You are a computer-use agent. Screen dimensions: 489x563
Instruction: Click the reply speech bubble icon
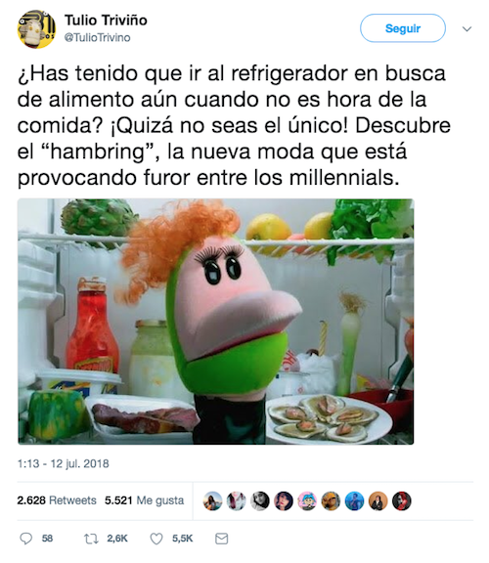click(x=25, y=539)
